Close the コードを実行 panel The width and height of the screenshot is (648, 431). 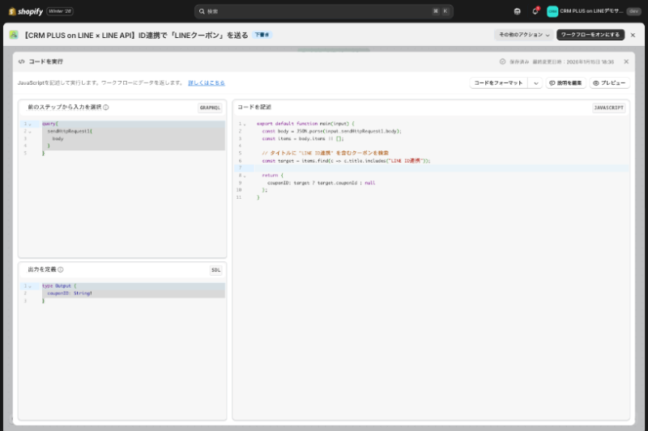pyautogui.click(x=626, y=61)
